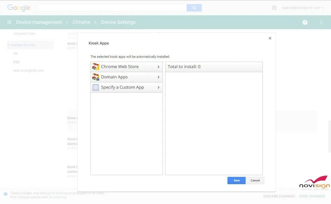The image size is (331, 204).
Task: Expand the Domain Apps entry
Action: (x=158, y=77)
